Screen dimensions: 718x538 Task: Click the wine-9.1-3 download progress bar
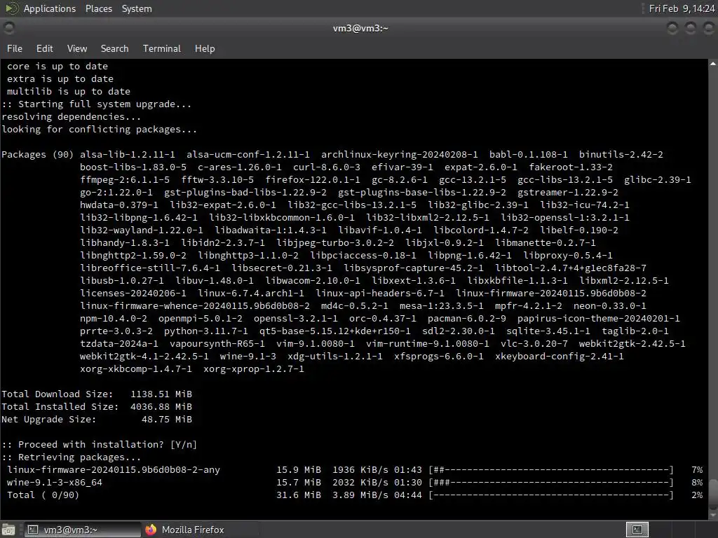point(551,482)
